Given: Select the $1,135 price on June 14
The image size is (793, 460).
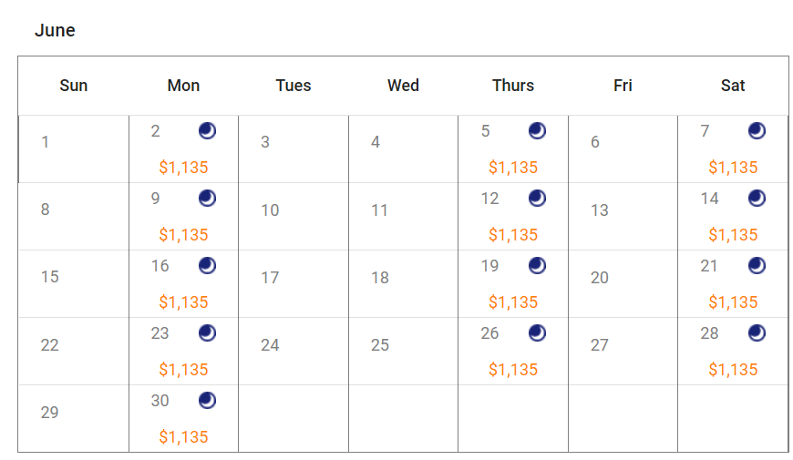Looking at the screenshot, I should 733,235.
